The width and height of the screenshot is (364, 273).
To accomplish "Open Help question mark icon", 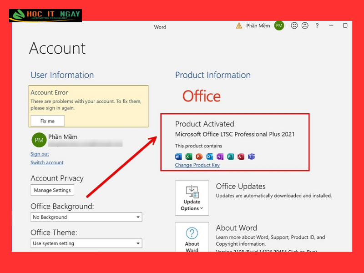I will pyautogui.click(x=317, y=25).
